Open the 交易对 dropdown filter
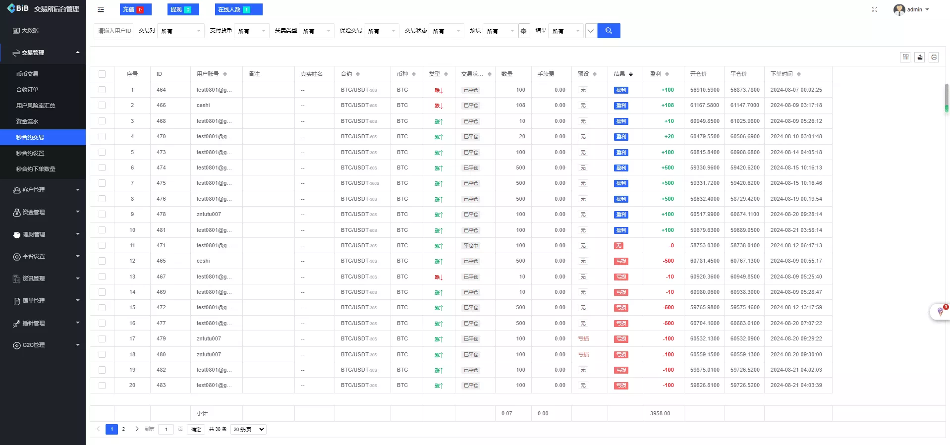The image size is (950, 445). click(x=181, y=31)
